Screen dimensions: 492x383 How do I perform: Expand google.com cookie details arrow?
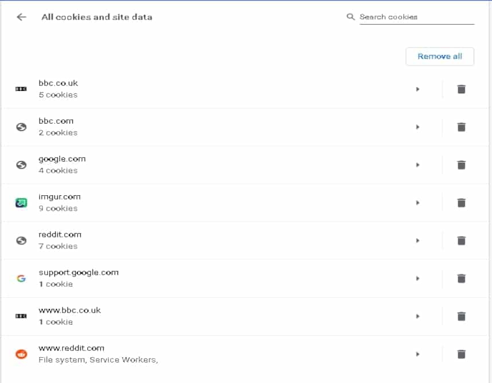[417, 165]
